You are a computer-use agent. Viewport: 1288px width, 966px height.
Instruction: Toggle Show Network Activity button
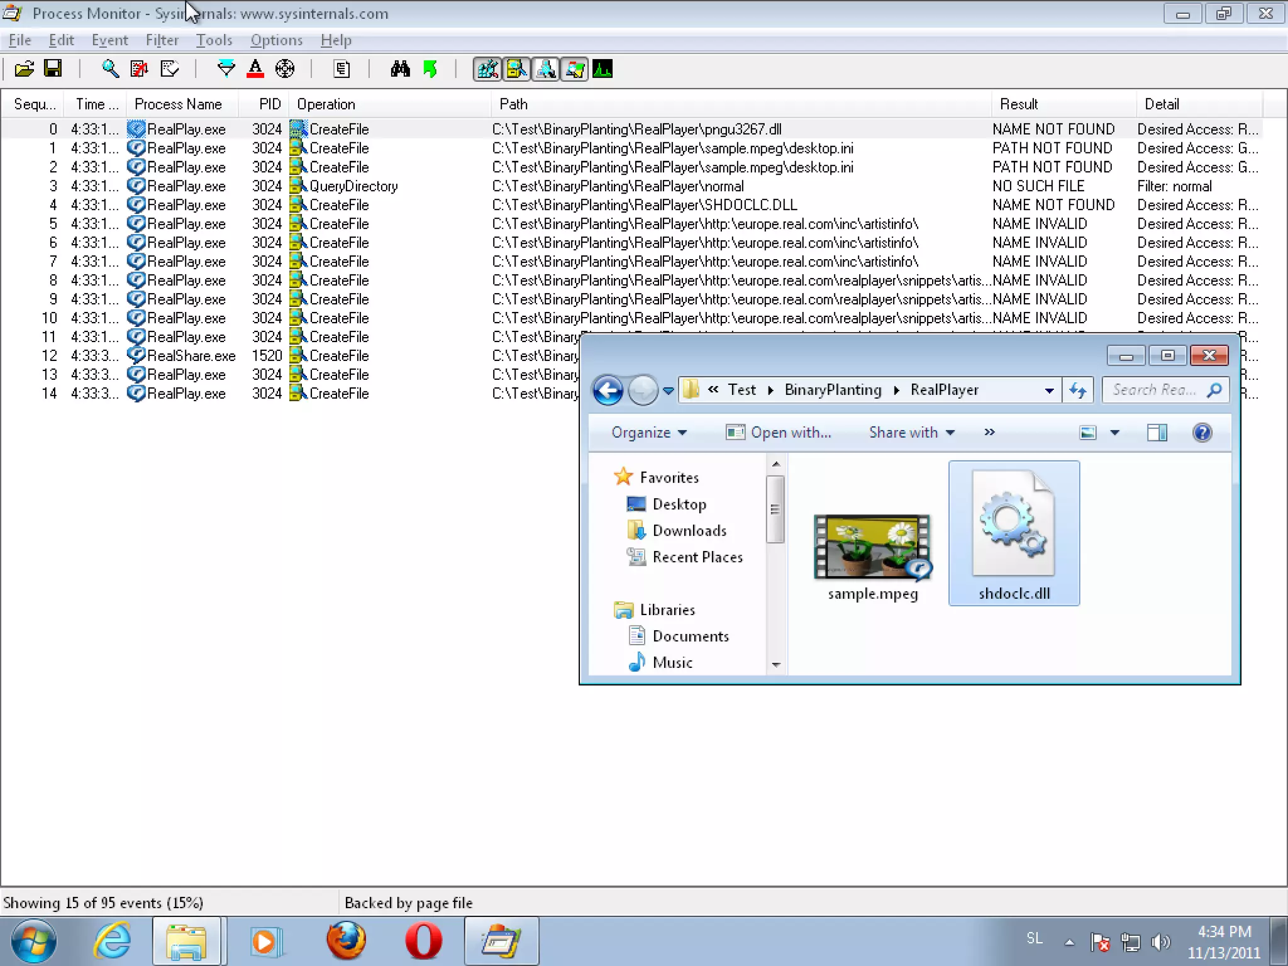[545, 69]
